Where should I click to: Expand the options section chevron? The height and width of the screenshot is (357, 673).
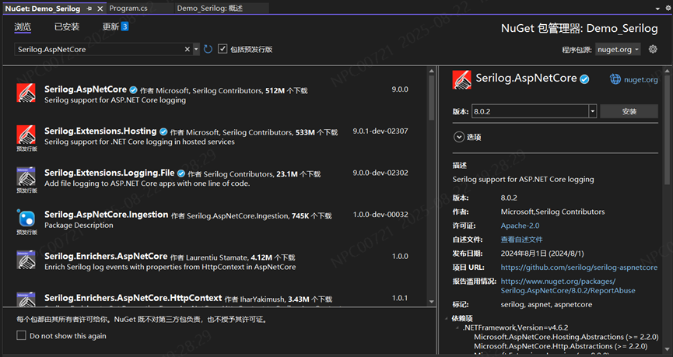(459, 137)
